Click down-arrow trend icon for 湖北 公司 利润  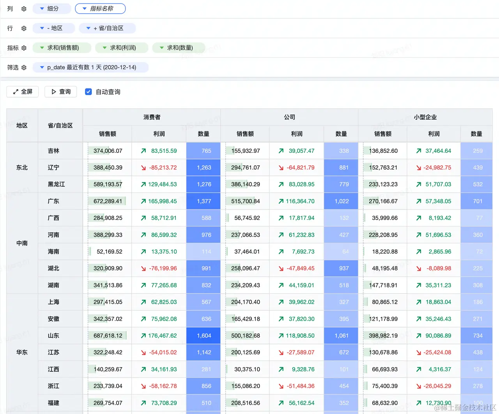(x=281, y=268)
